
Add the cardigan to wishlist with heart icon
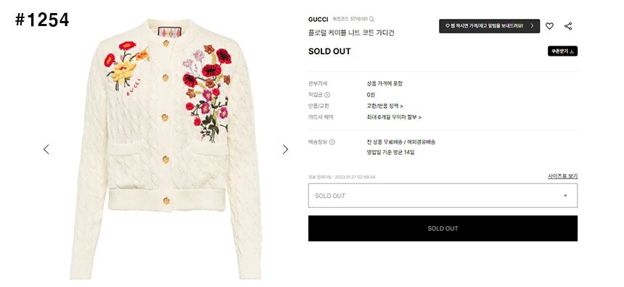(549, 26)
